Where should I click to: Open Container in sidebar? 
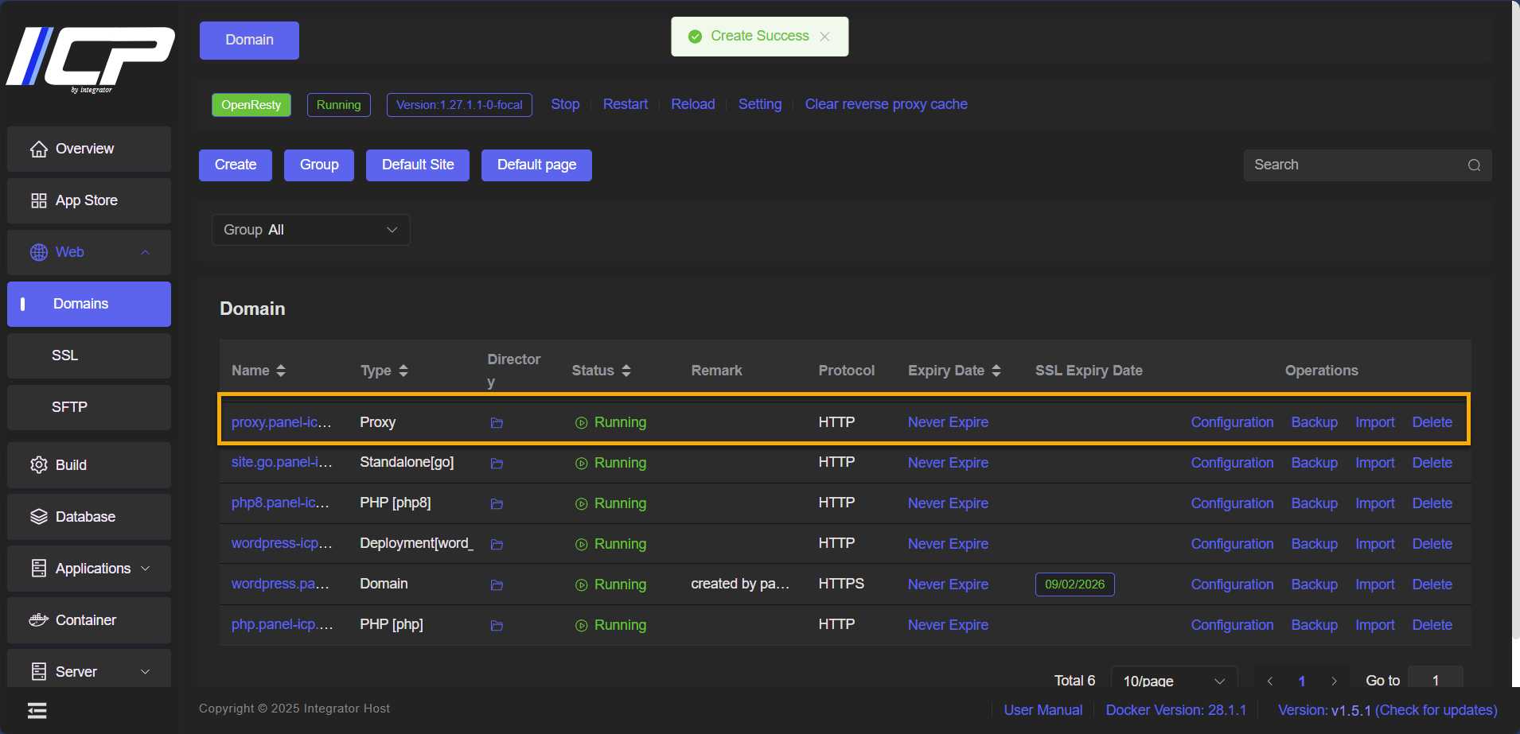(89, 620)
